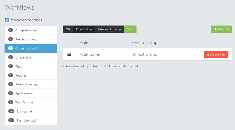The image size is (235, 130).
Task: Click the number 11 badge for Post-chat action
Action: 11,120
